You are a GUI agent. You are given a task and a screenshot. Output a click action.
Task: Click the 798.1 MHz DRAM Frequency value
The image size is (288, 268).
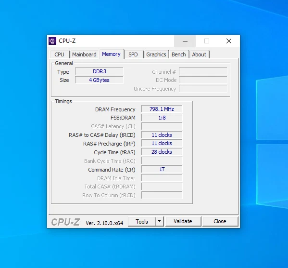(x=162, y=109)
